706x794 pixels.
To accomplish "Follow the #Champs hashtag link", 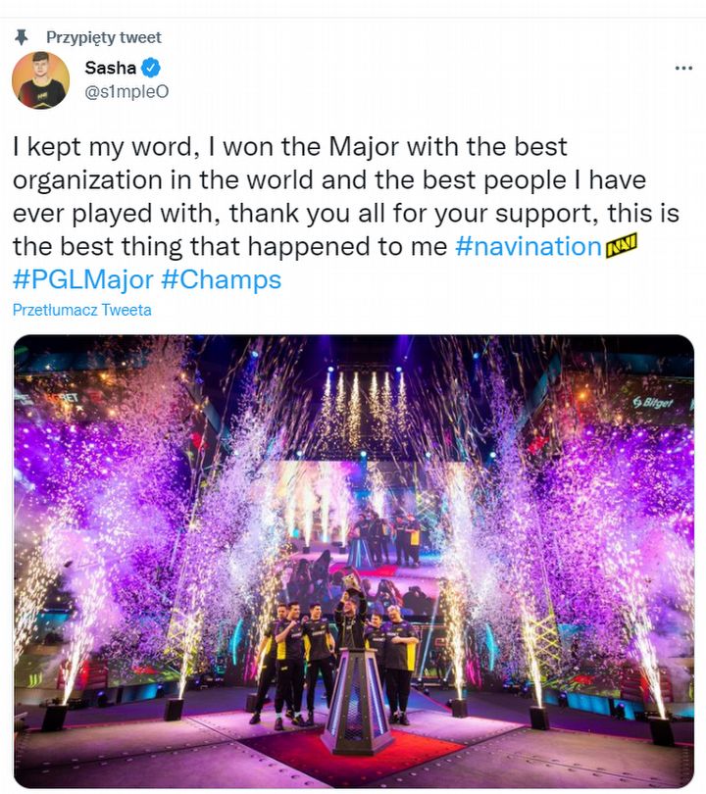I will 221,279.
